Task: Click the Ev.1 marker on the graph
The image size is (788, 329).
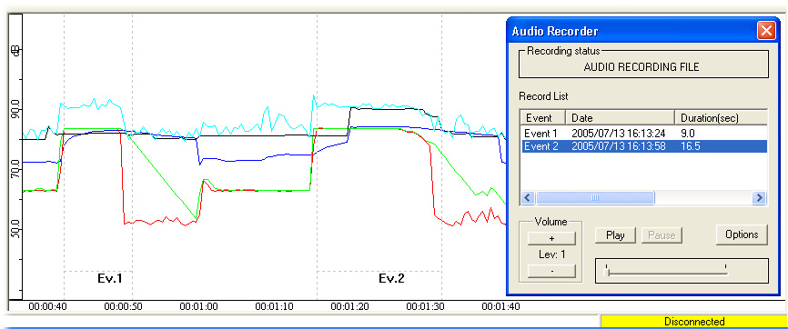Action: tap(109, 278)
